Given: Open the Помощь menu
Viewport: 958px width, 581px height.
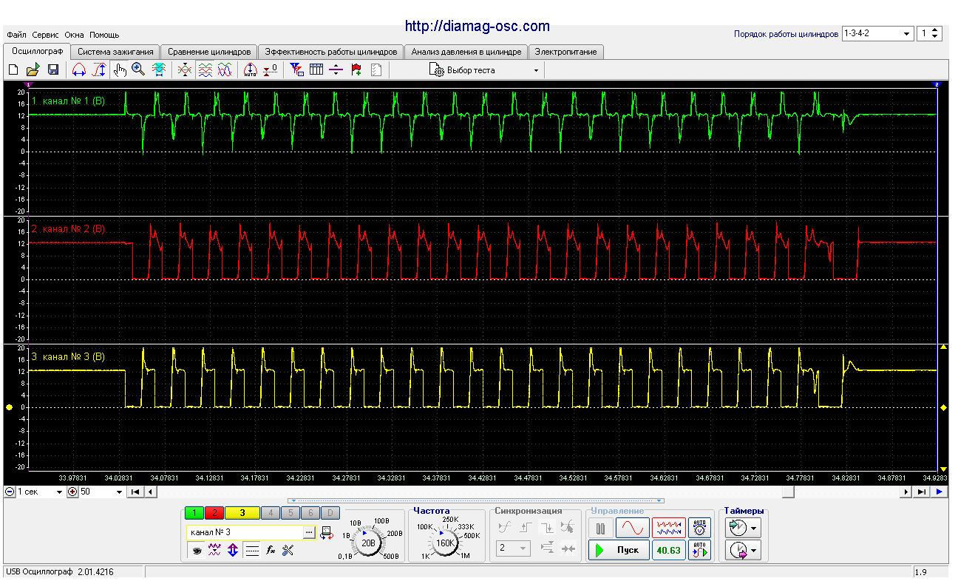Looking at the screenshot, I should (104, 35).
